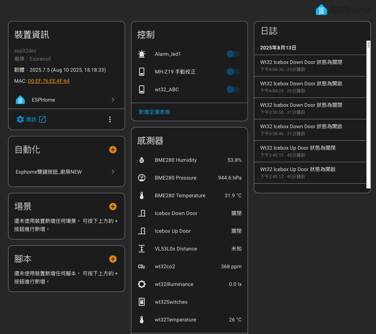Toggle MH-Z19 手動校正 switch
The width and height of the screenshot is (376, 334).
click(233, 72)
